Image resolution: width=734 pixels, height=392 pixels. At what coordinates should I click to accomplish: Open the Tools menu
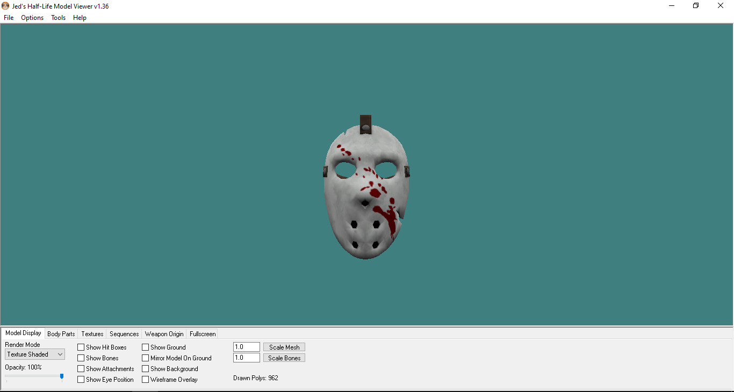click(58, 18)
